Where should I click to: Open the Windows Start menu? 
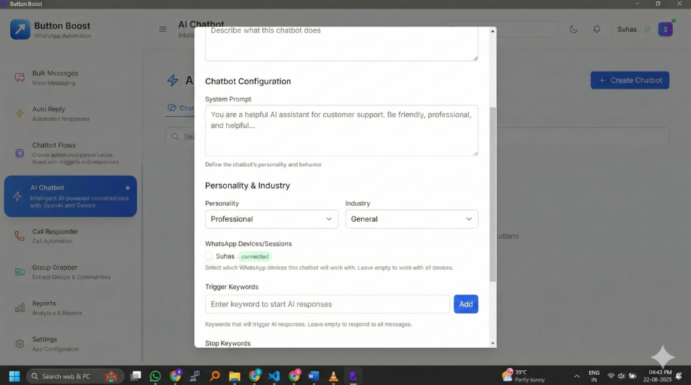click(13, 376)
